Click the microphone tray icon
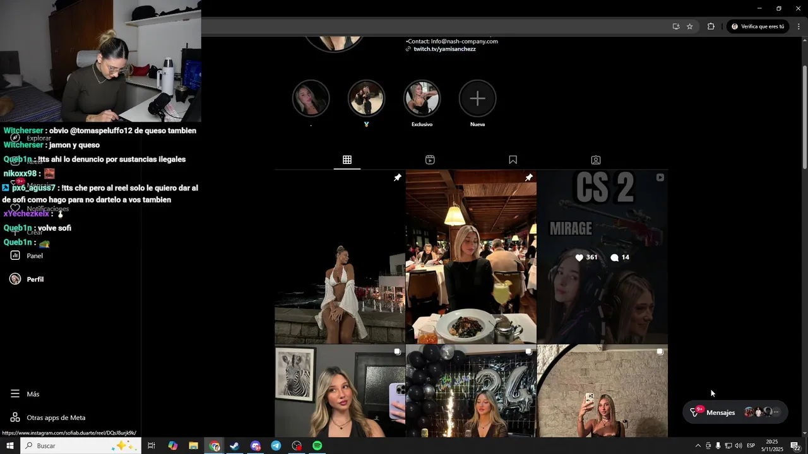This screenshot has height=454, width=808. (718, 446)
